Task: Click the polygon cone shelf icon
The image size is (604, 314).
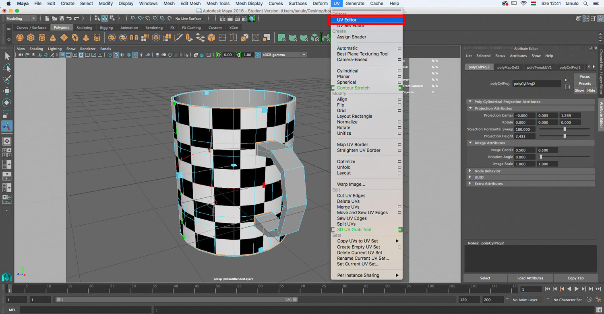Action: [53, 38]
